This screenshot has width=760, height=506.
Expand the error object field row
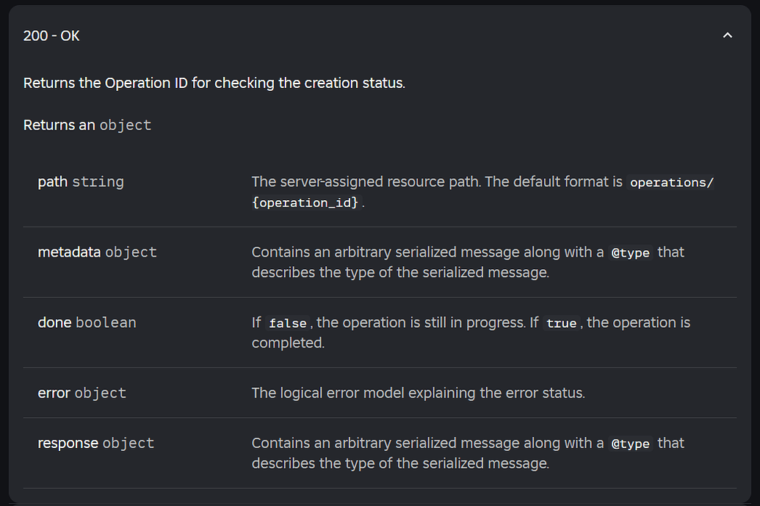[53, 392]
